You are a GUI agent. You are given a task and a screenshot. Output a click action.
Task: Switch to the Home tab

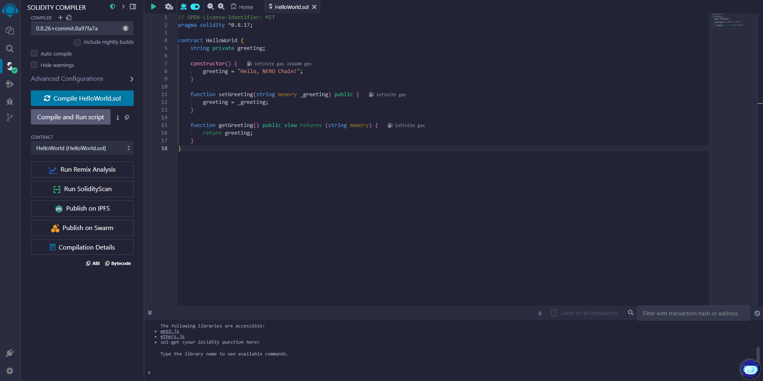[x=242, y=7]
